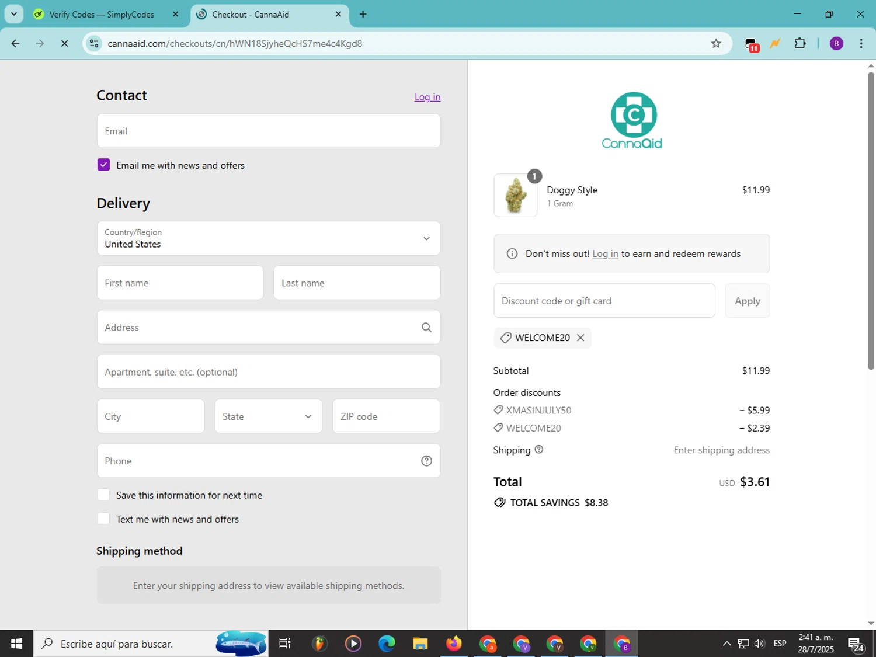Remove the WELCOME20 discount tag

coord(580,338)
